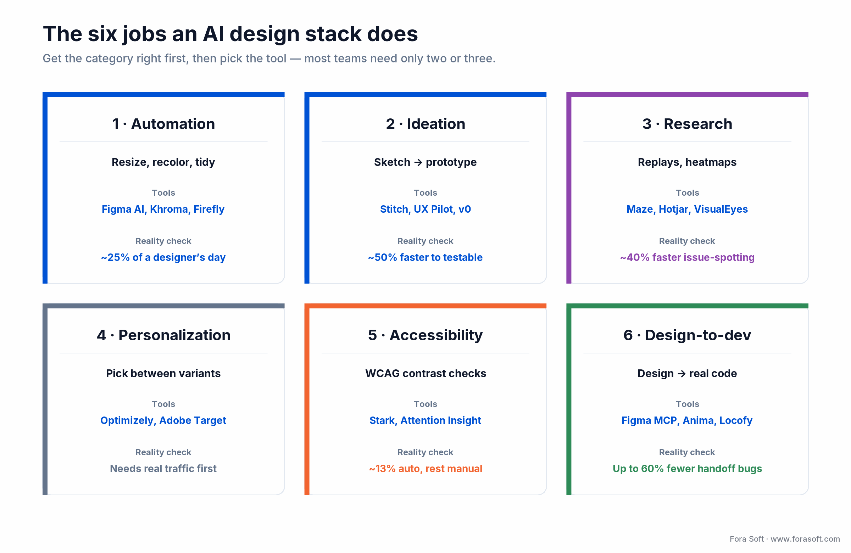Click the title 'The six jobs an AI design stack does'
Screen dimensions: 851x553
(230, 34)
